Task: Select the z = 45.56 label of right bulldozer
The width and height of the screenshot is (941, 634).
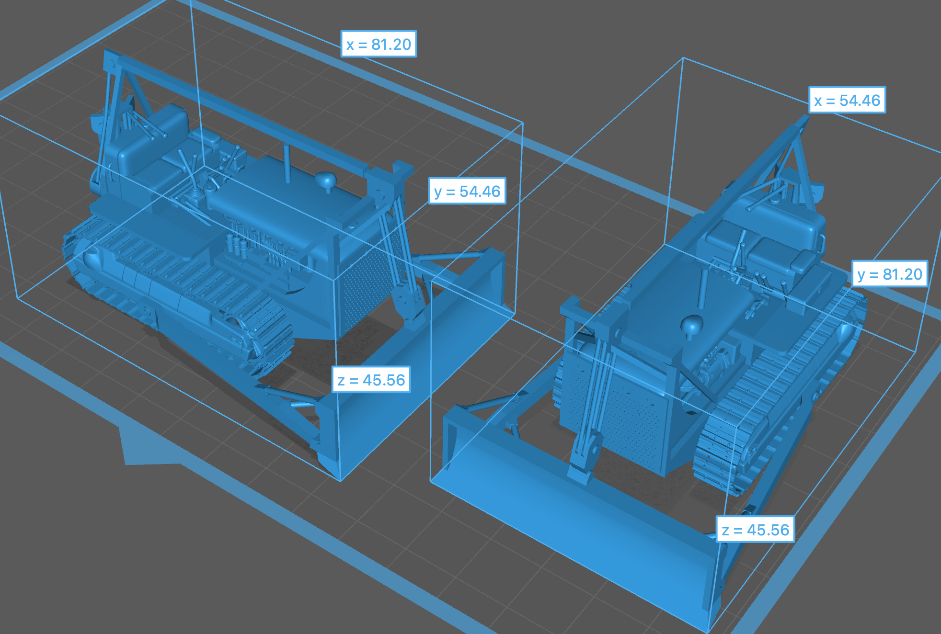Action: (755, 530)
